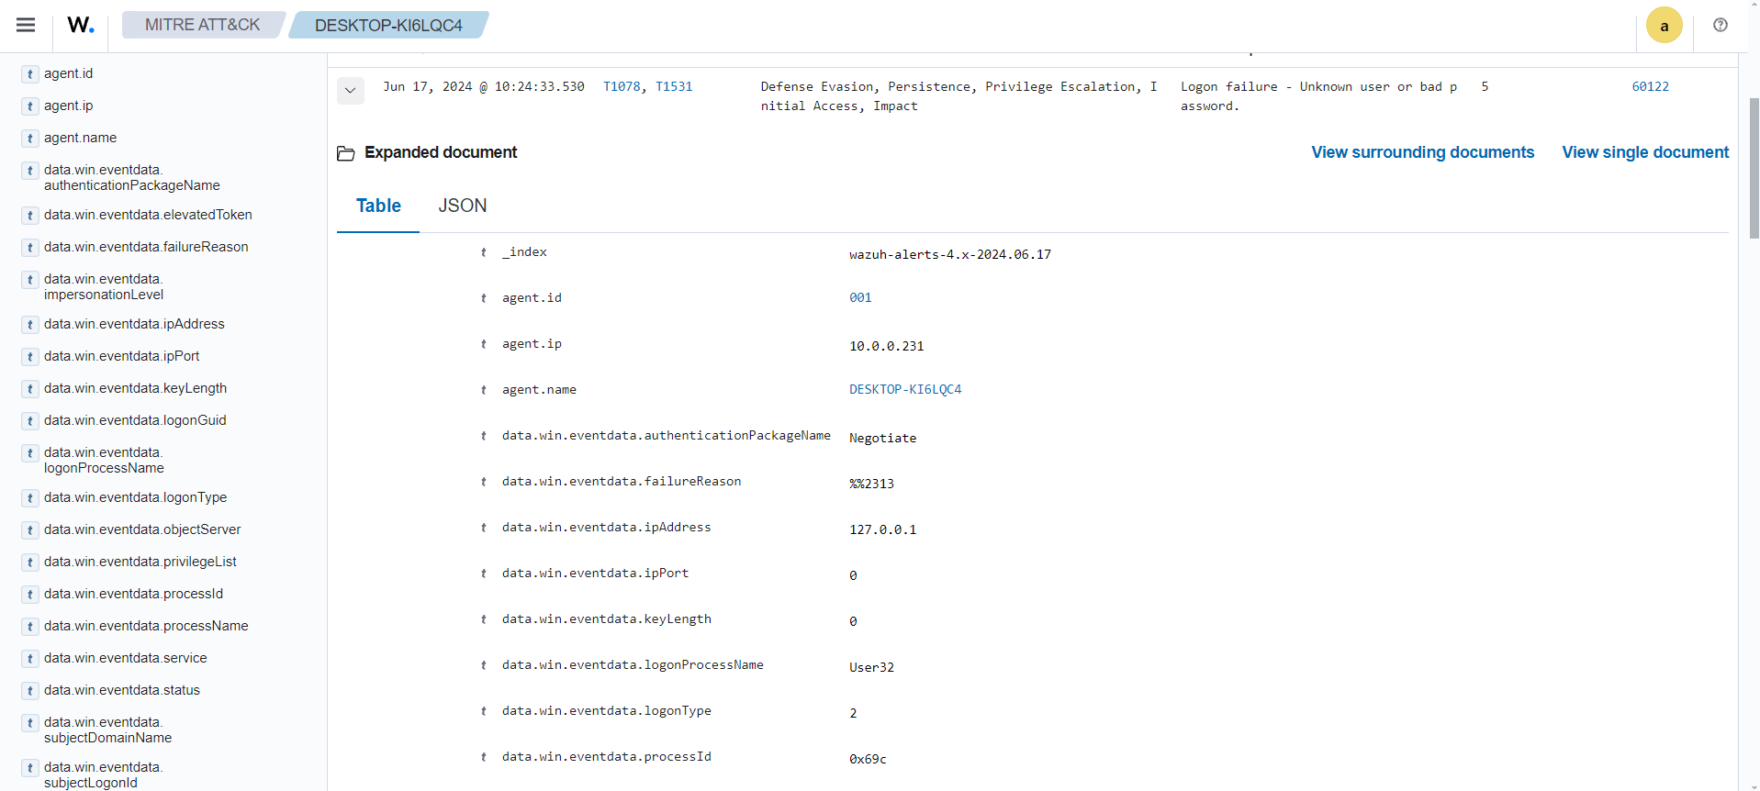
Task: Click the Defense Evasion tactics text
Action: pyautogui.click(x=958, y=95)
